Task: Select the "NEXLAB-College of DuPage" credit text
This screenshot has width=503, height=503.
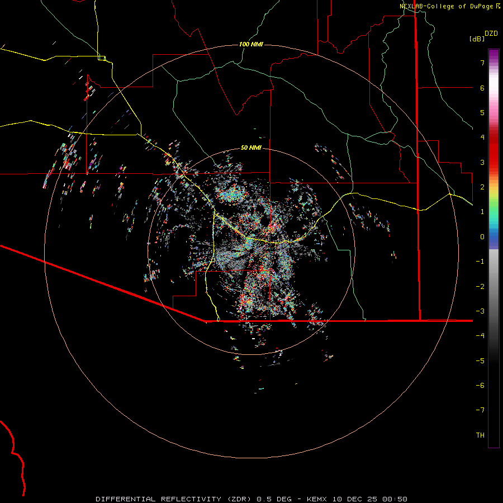Action: [446, 6]
